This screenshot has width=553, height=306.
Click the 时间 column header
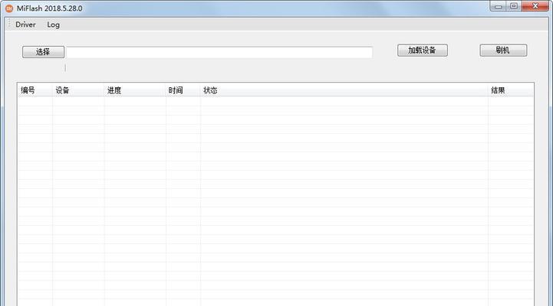pyautogui.click(x=183, y=90)
